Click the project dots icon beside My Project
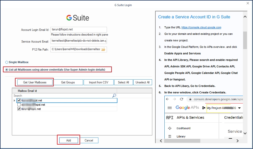 pos(204,108)
